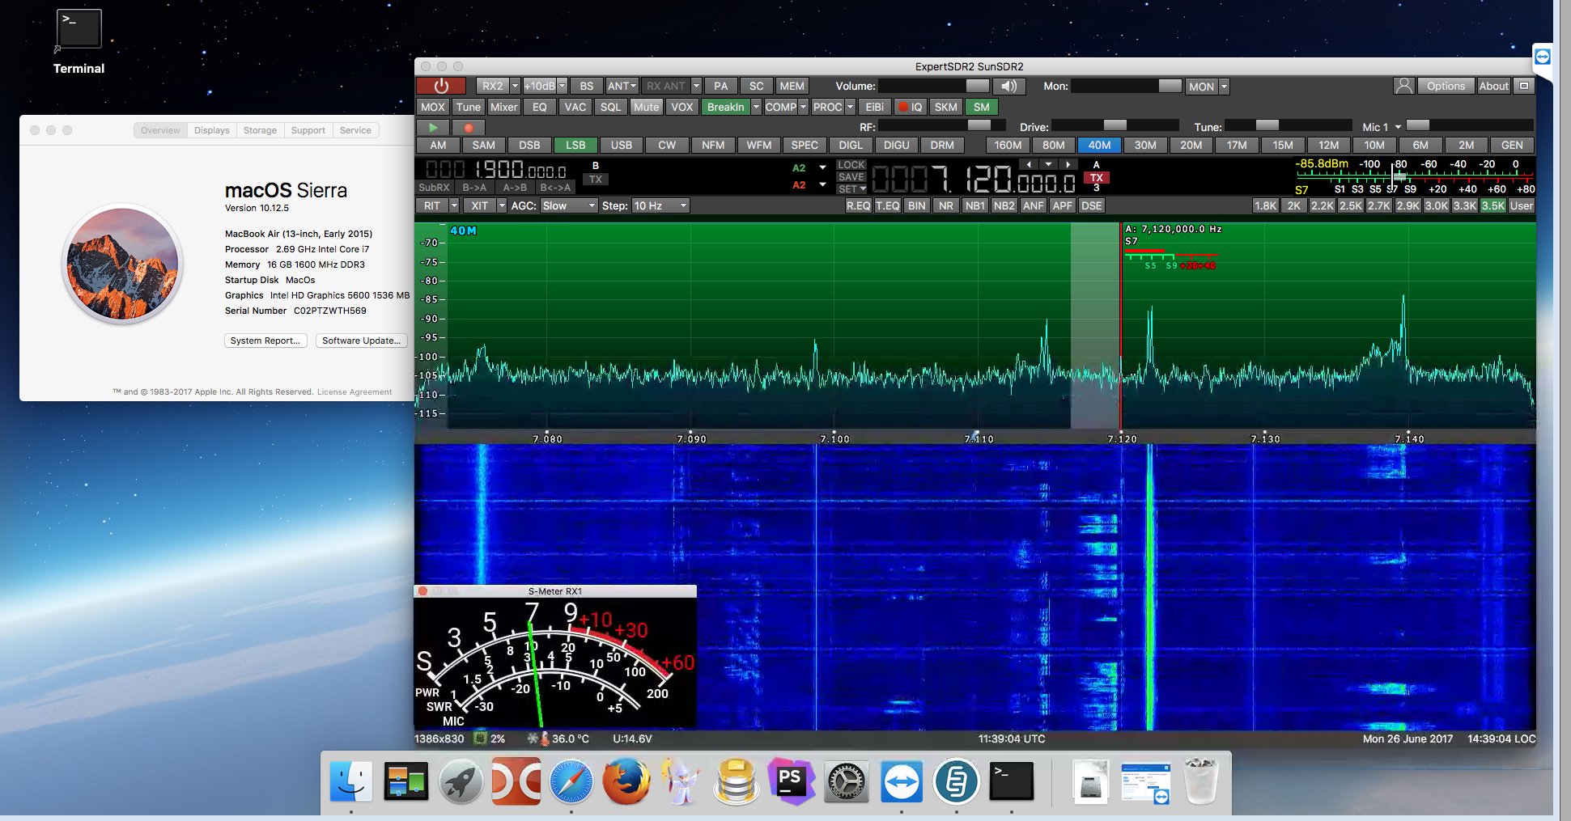The height and width of the screenshot is (821, 1571).
Task: Open the RX2 dropdown arrow
Action: pos(515,86)
